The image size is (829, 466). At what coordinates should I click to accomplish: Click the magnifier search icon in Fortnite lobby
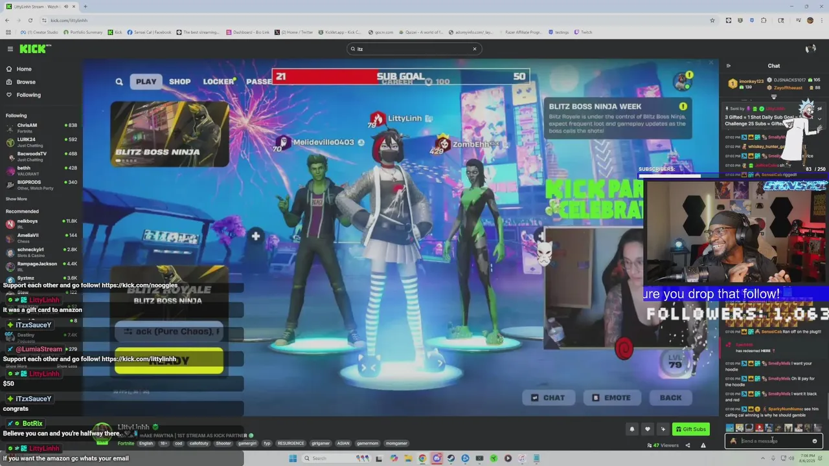[x=119, y=82]
